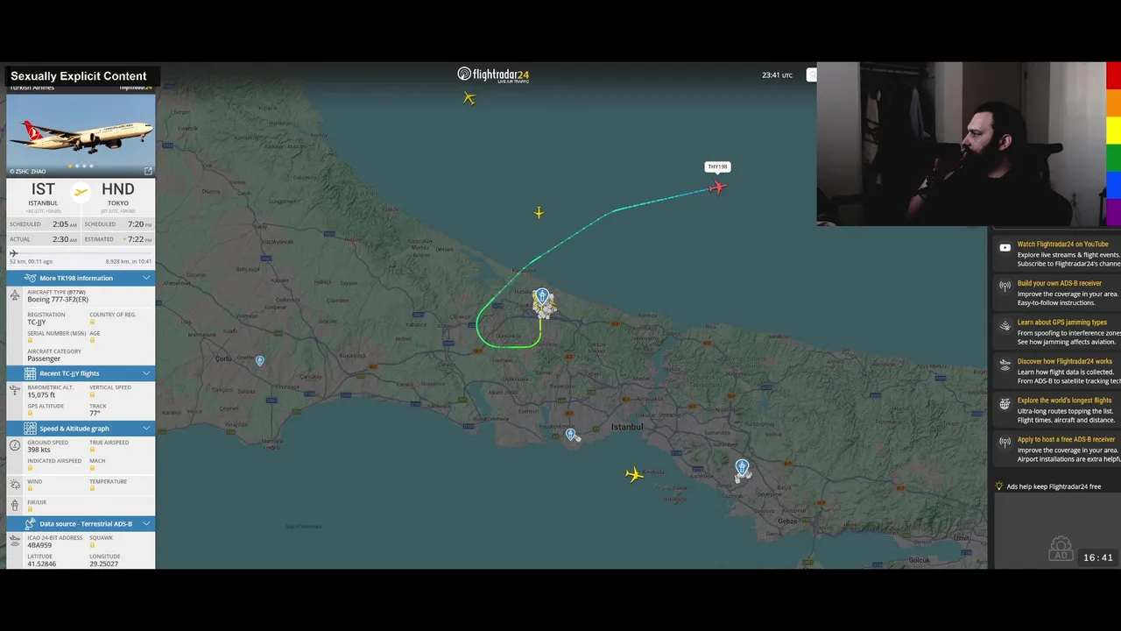Click the globe icon beside Explore world's longest flights
Image resolution: width=1121 pixels, height=631 pixels.
(x=1005, y=404)
